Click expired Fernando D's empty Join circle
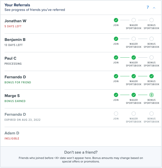 116,113
